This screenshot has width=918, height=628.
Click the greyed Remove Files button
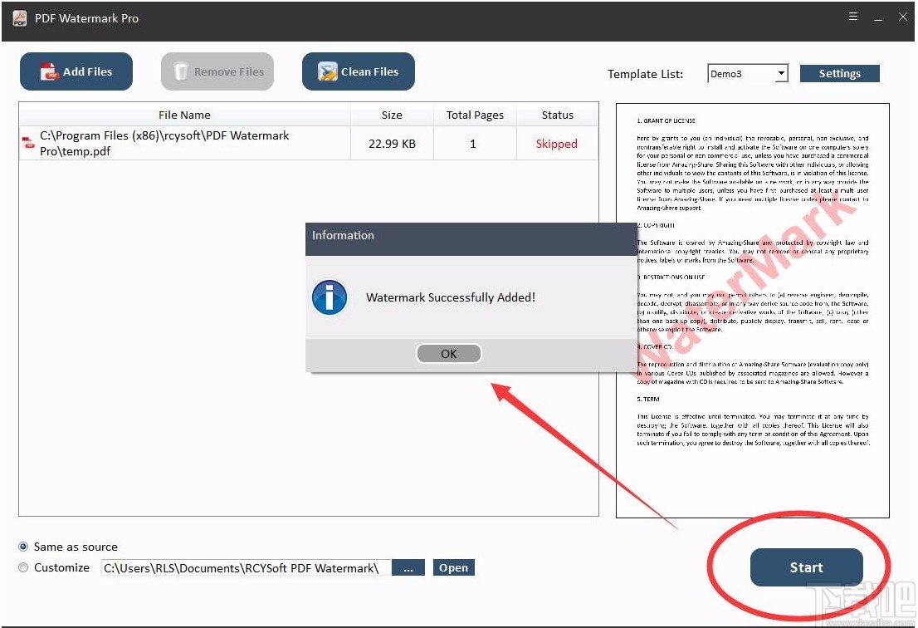pos(217,71)
